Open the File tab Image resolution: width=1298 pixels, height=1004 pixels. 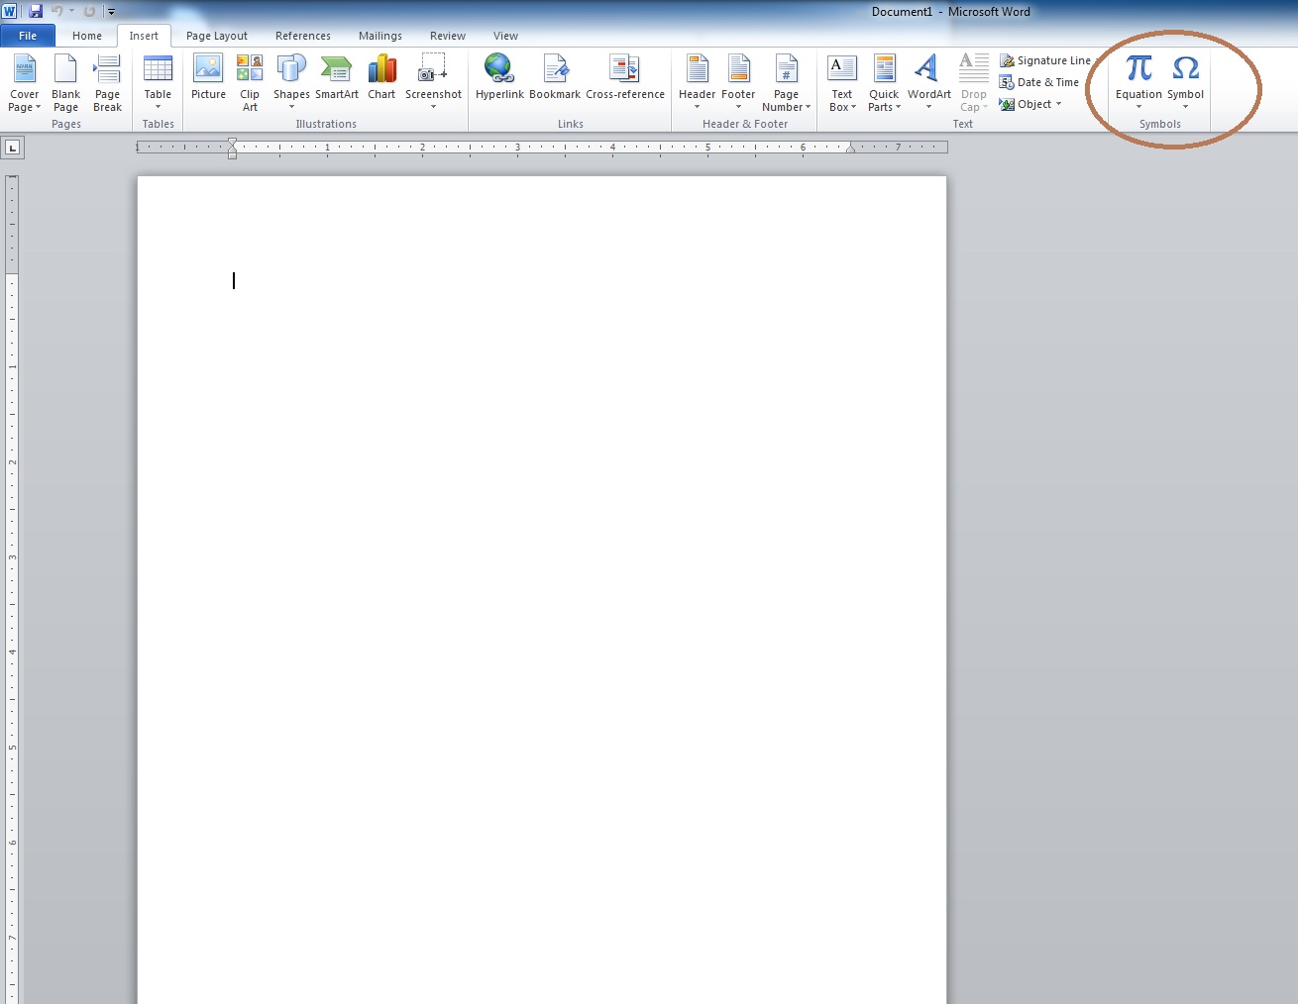(28, 36)
